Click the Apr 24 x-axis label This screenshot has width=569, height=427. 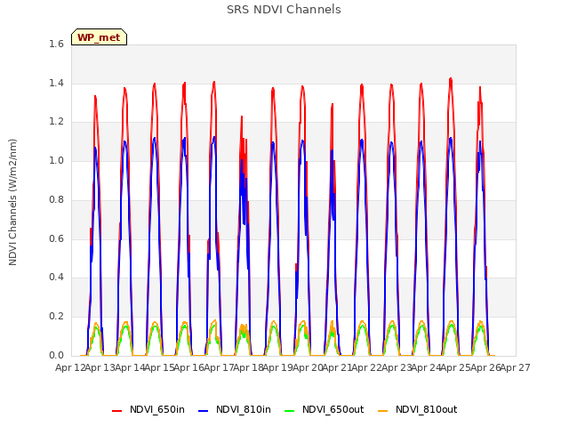(x=427, y=367)
